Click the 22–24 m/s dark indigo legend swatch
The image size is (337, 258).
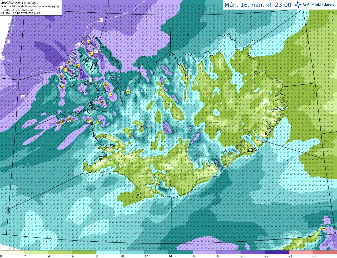pos(277,252)
